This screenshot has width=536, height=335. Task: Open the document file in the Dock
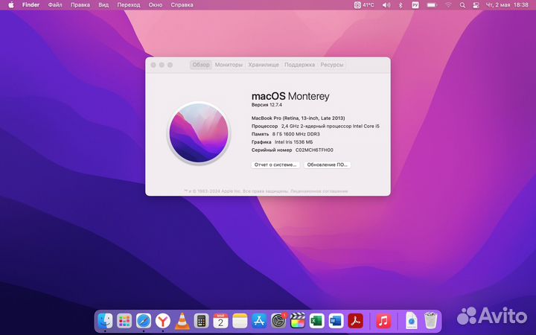[x=412, y=321]
